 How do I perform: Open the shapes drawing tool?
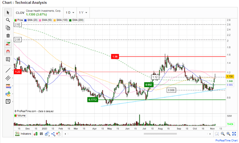(8, 94)
